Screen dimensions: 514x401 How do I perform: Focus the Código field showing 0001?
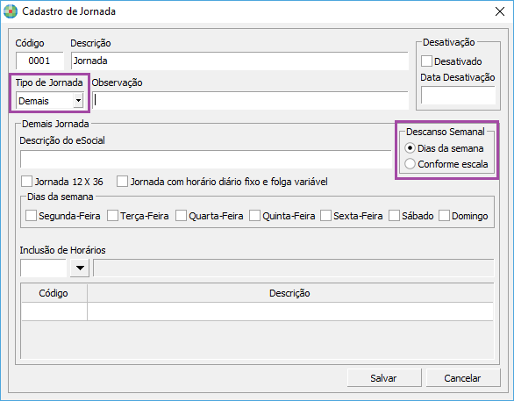pyautogui.click(x=39, y=61)
